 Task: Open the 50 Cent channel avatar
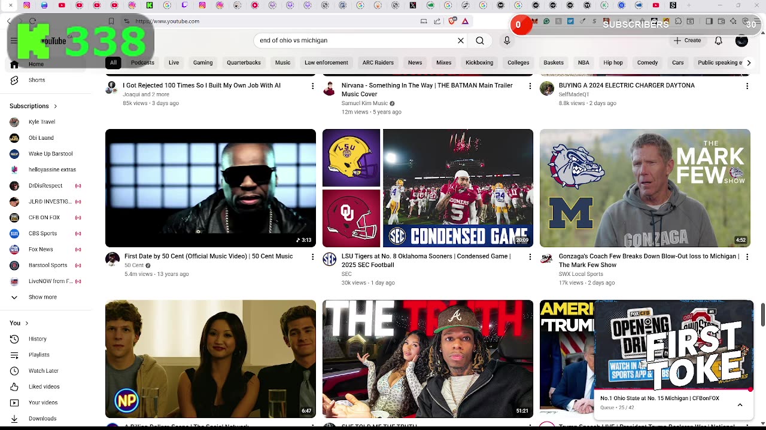112,259
